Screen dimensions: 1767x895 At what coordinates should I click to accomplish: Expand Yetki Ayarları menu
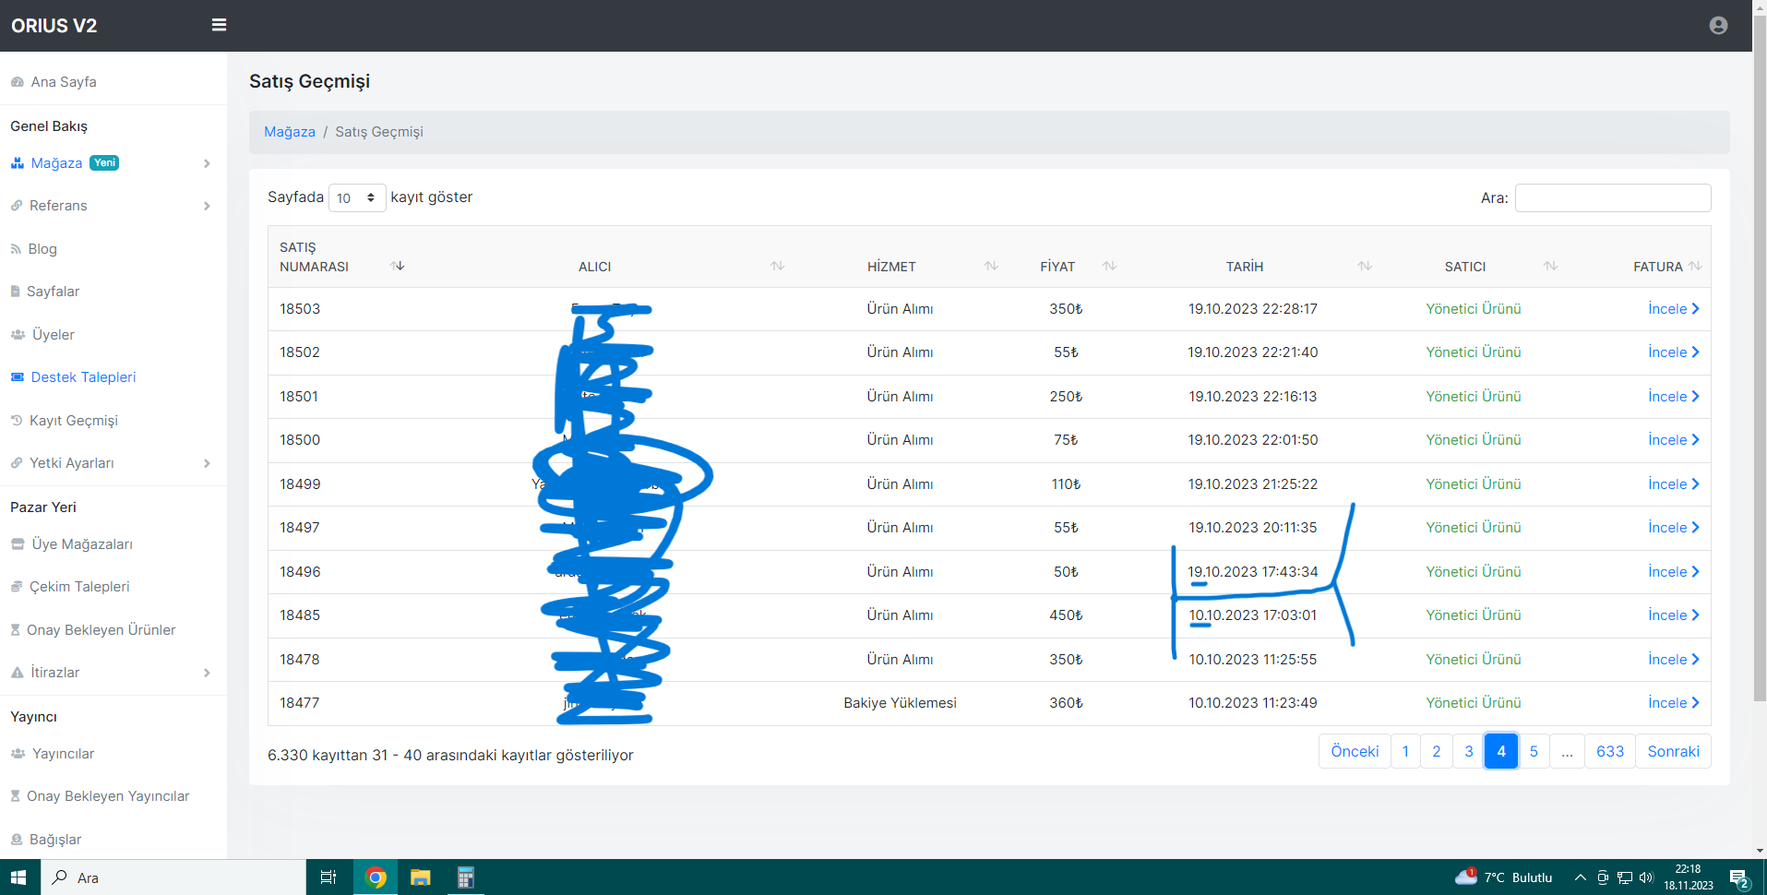click(113, 463)
